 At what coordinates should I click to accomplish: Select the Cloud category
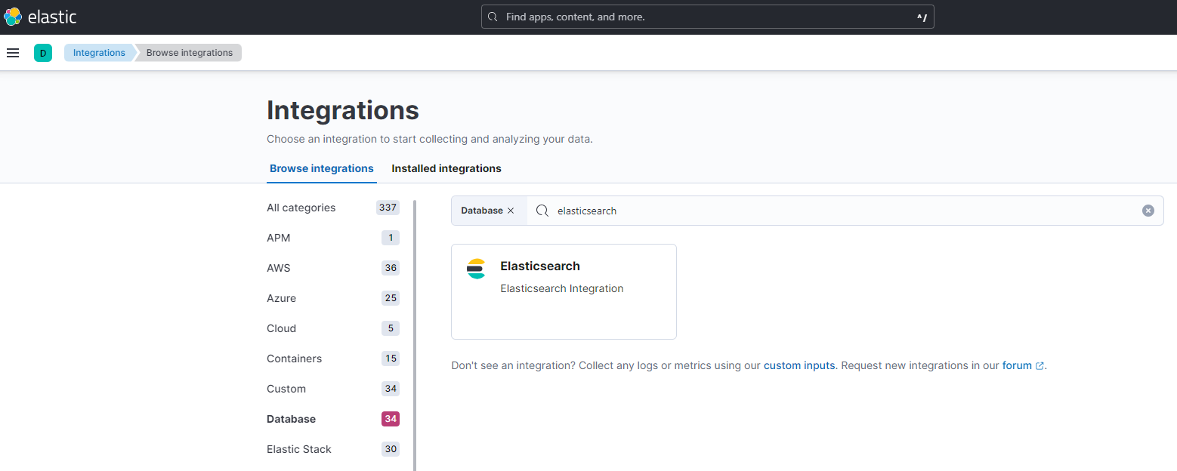[x=333, y=328]
